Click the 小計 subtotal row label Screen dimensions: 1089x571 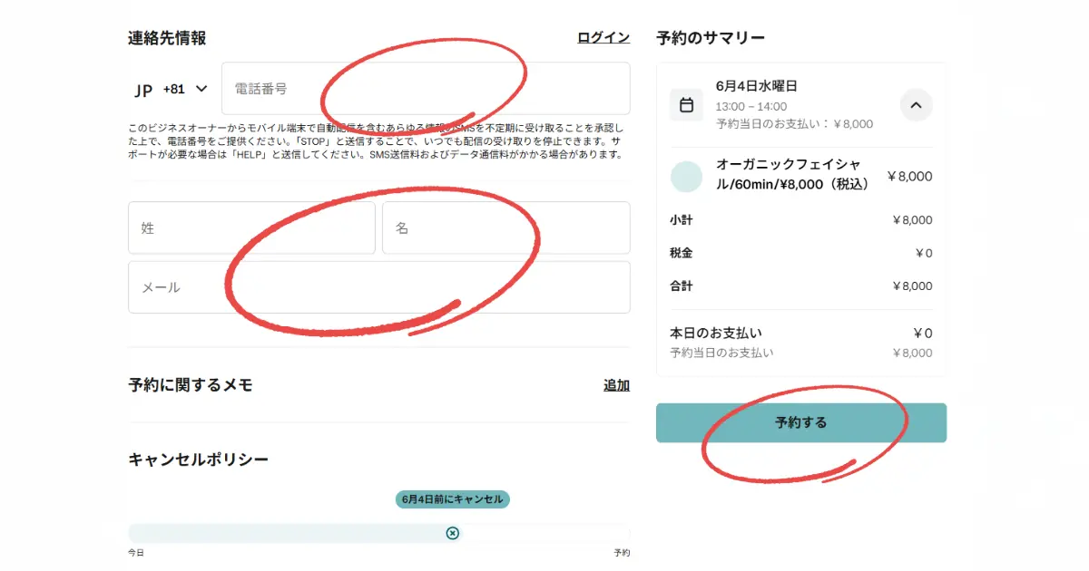(682, 220)
